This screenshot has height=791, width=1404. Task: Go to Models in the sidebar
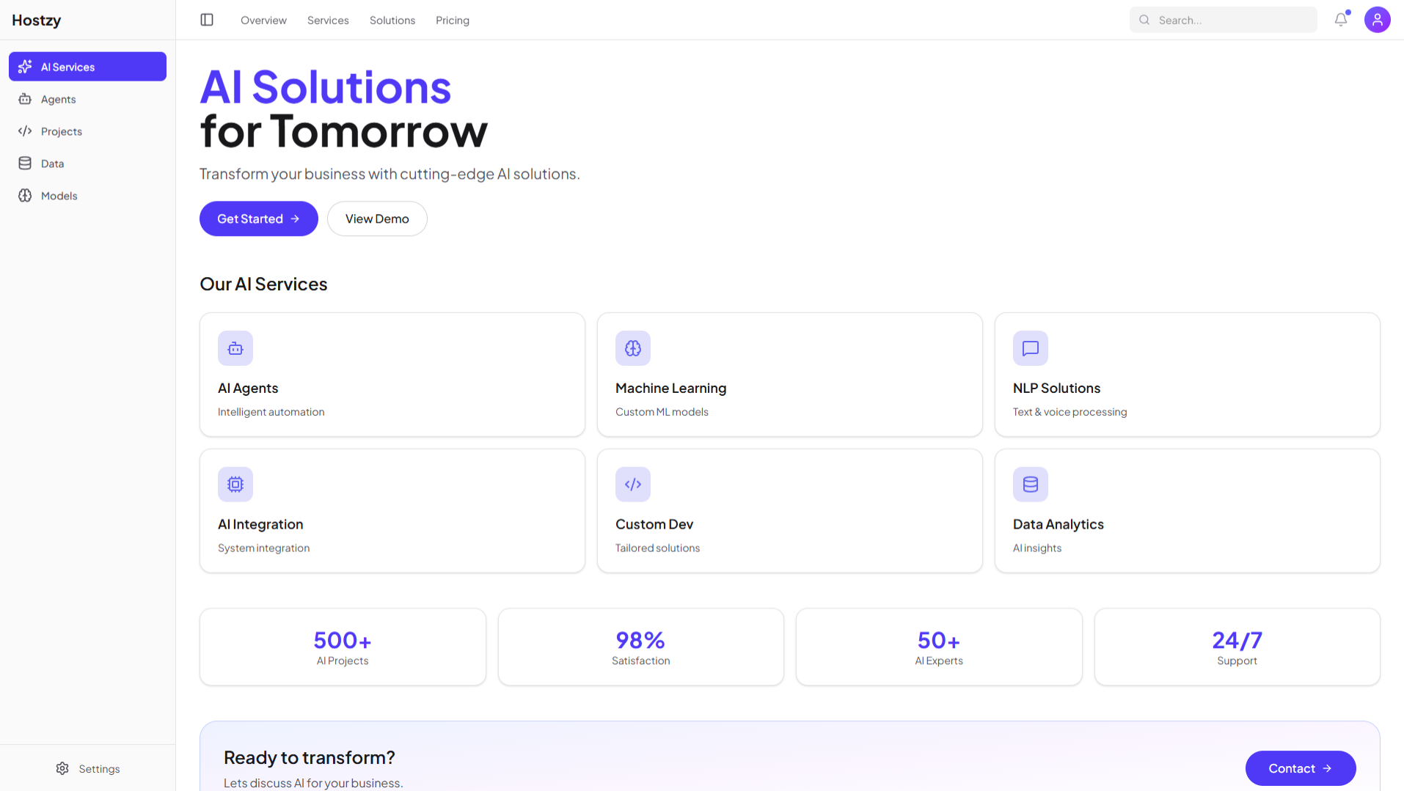click(87, 196)
